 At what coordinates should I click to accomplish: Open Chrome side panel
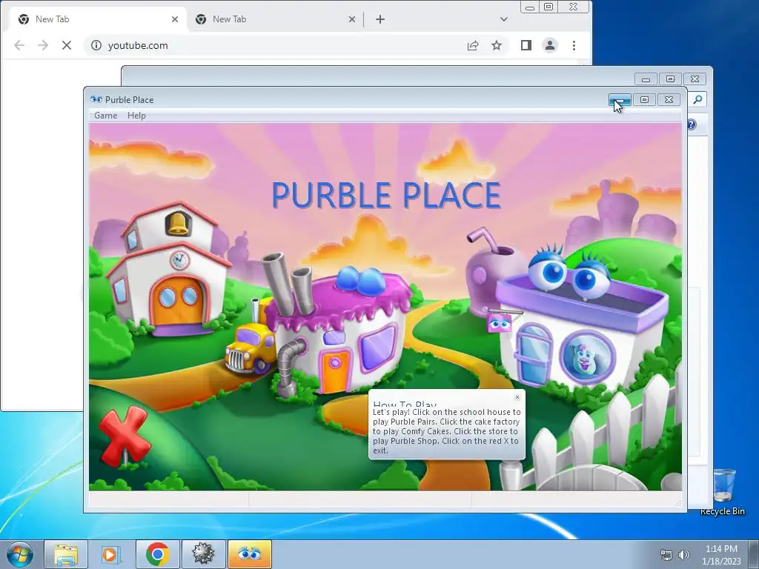pos(526,45)
